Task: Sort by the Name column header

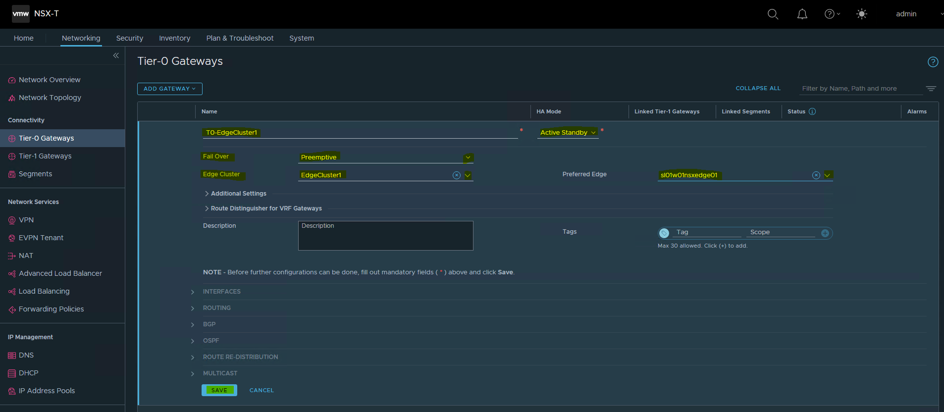Action: (209, 111)
